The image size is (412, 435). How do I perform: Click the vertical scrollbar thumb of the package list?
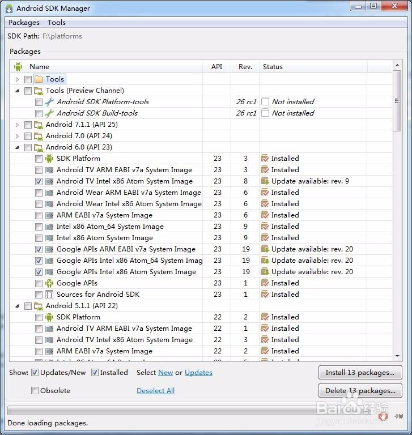coord(397,101)
